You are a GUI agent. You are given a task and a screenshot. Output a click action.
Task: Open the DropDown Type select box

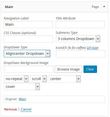pos(27,54)
